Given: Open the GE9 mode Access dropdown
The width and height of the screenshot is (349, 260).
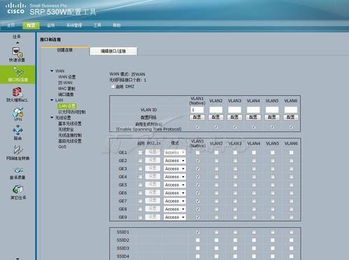Looking at the screenshot, I should 174,217.
